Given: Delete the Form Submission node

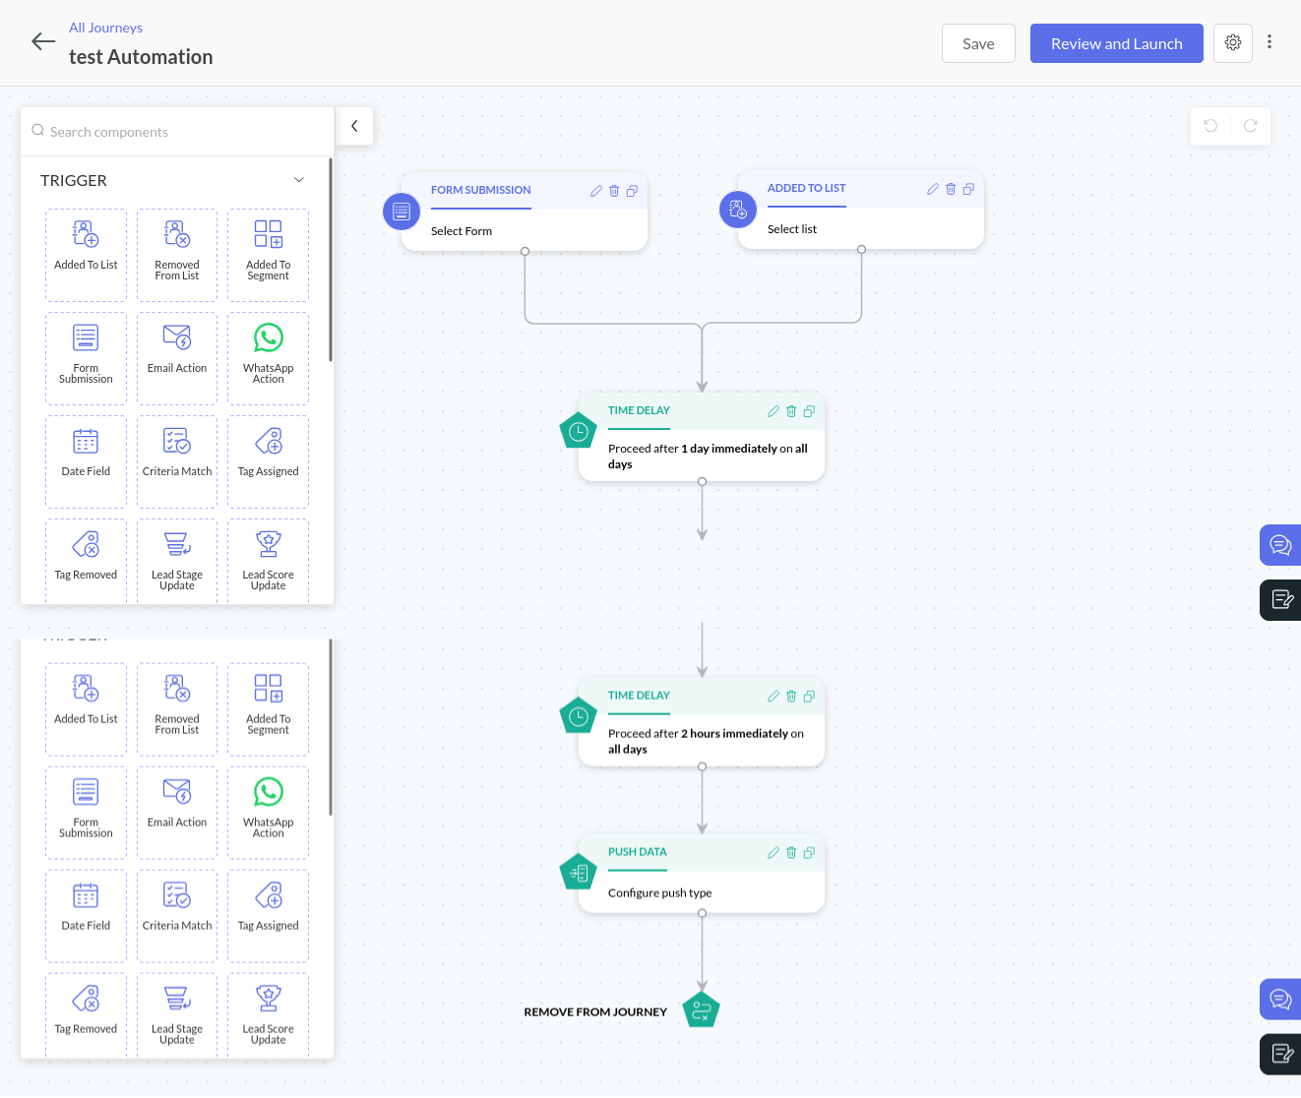Looking at the screenshot, I should 614,191.
